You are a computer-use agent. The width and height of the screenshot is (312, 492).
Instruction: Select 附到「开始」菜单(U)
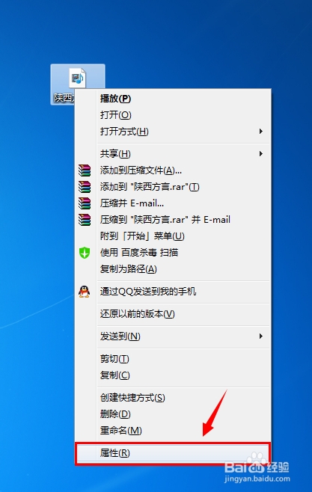pos(142,236)
